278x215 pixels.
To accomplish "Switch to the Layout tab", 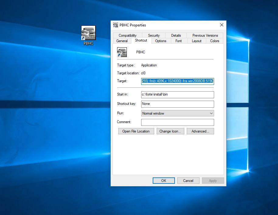I will [x=196, y=41].
